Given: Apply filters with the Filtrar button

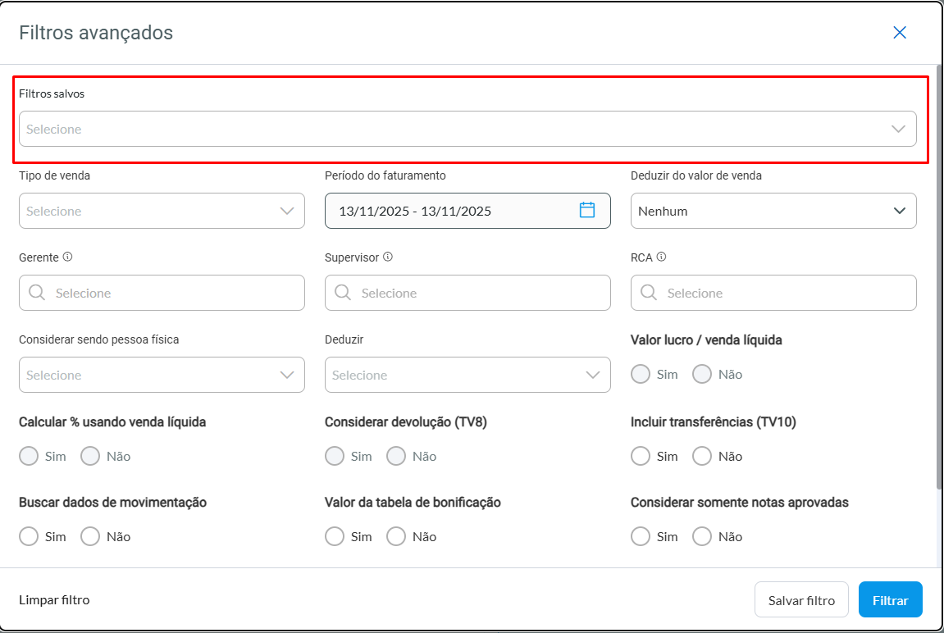Looking at the screenshot, I should point(890,600).
